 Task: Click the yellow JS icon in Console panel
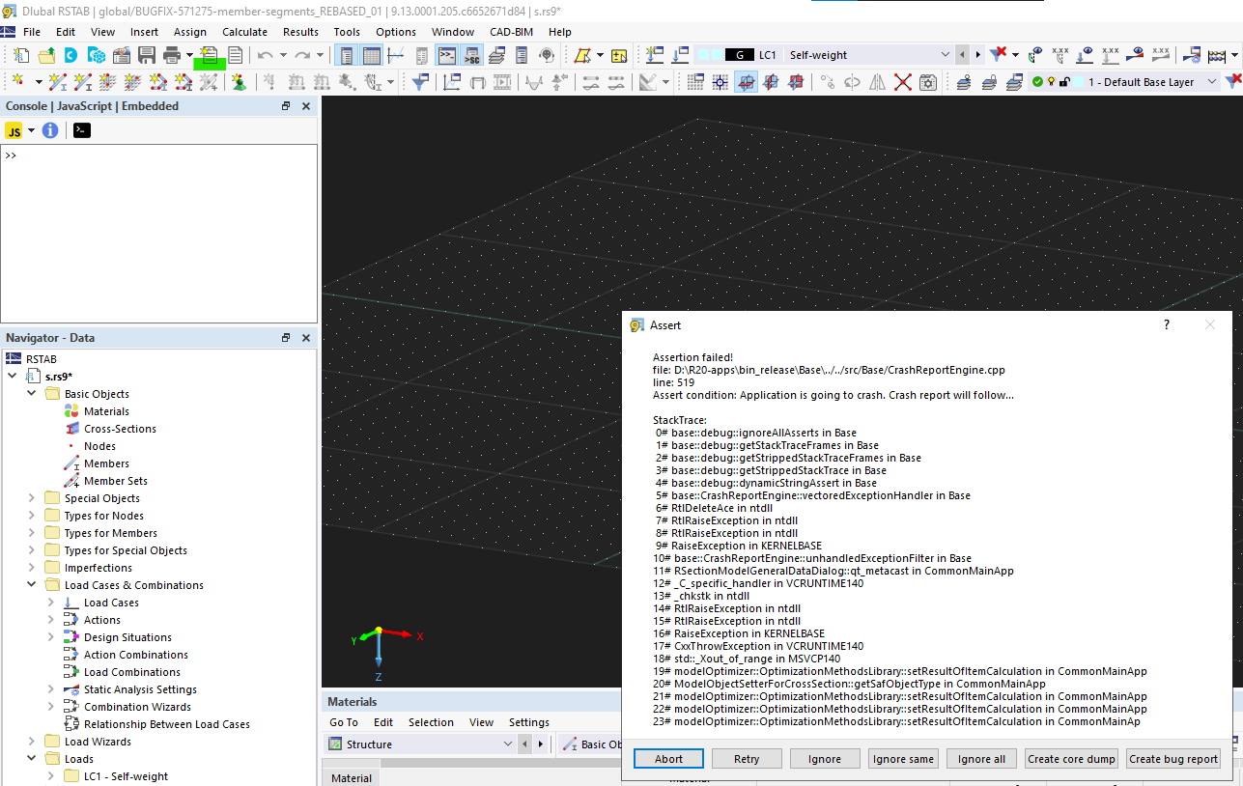pyautogui.click(x=14, y=130)
